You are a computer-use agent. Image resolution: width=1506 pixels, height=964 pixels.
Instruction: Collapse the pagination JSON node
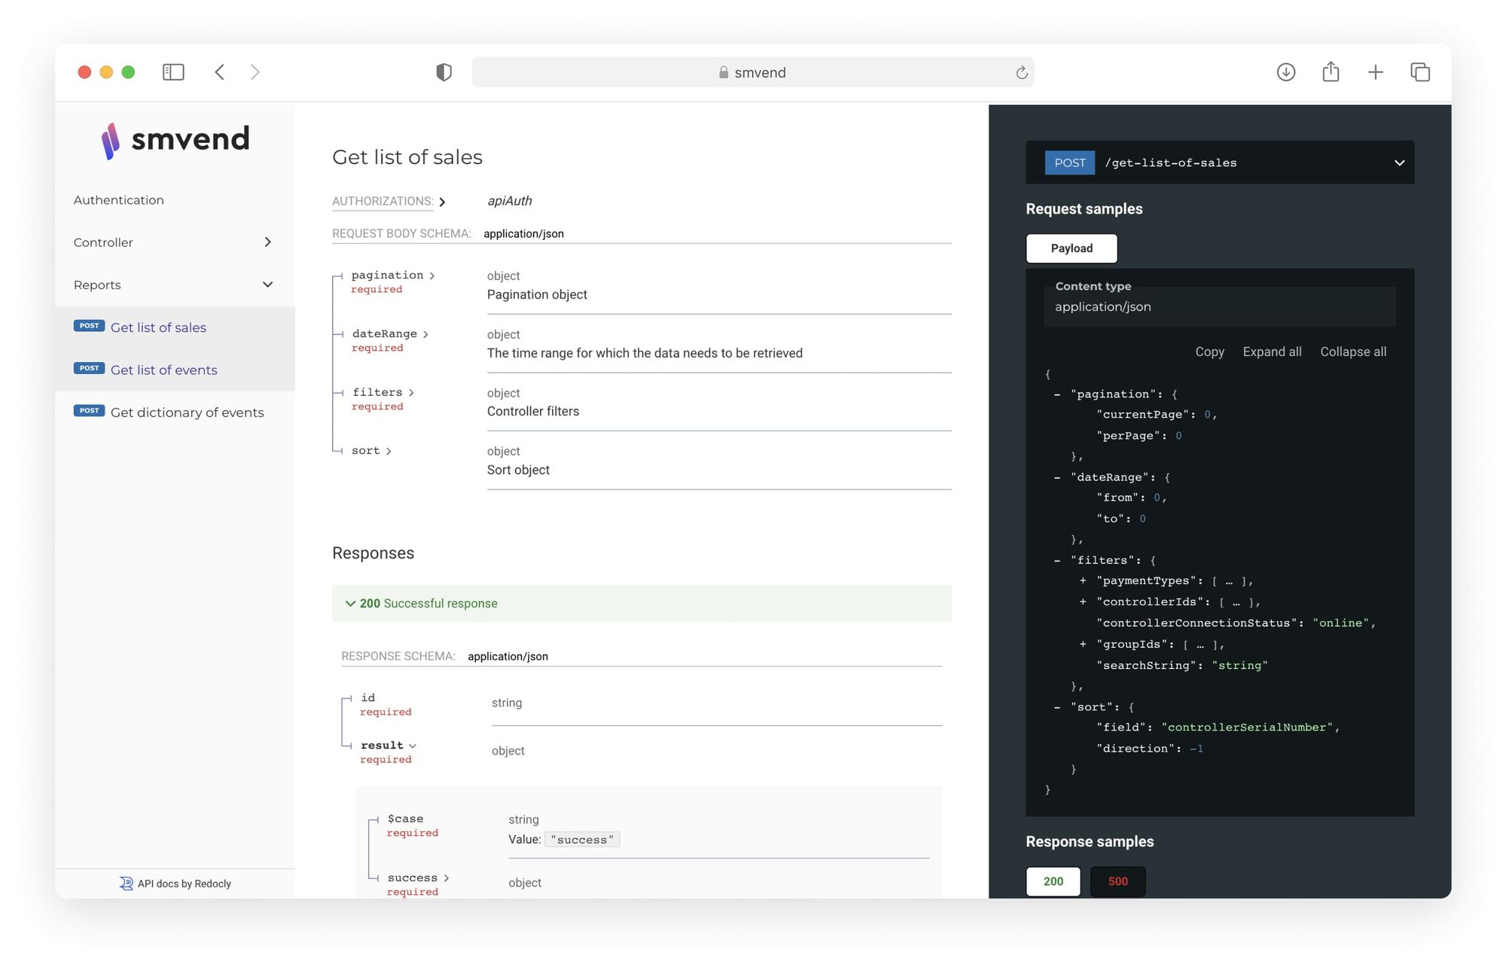pyautogui.click(x=1057, y=394)
